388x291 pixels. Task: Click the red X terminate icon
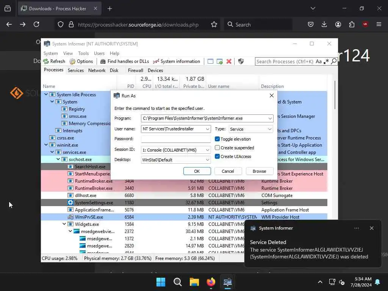229,61
